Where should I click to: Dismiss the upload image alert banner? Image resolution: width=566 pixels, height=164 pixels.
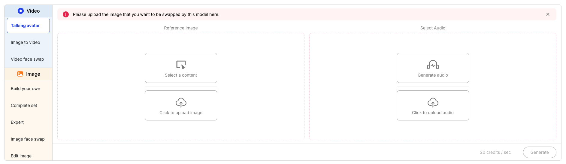pyautogui.click(x=548, y=14)
